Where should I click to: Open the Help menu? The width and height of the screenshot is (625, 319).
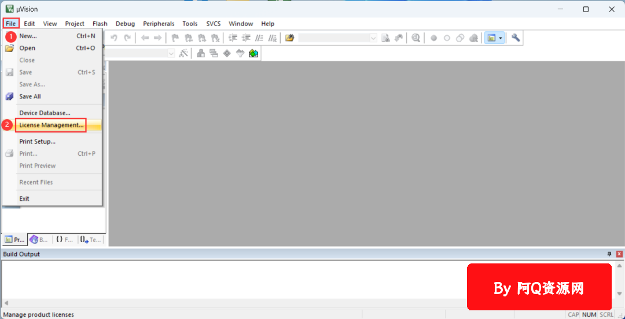click(268, 24)
